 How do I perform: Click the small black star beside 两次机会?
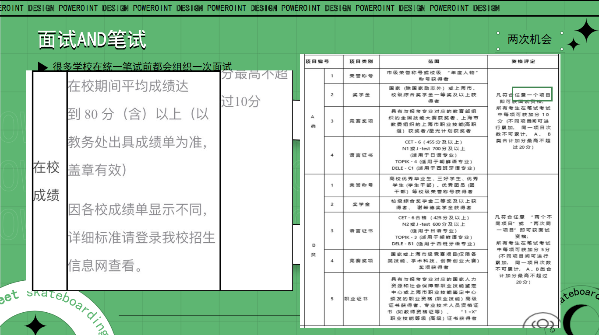tap(573, 44)
